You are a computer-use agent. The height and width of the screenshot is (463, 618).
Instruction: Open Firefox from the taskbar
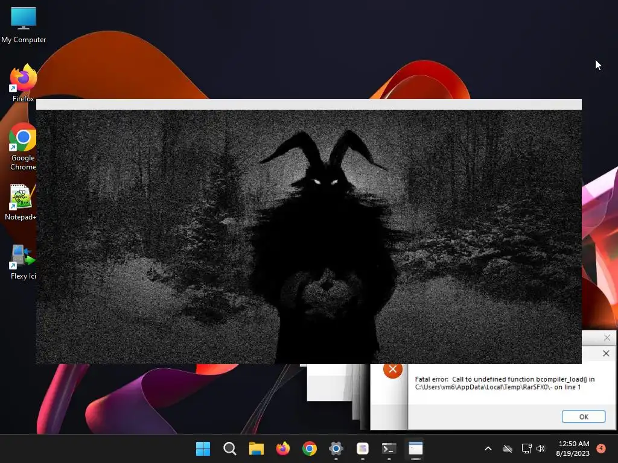282,449
